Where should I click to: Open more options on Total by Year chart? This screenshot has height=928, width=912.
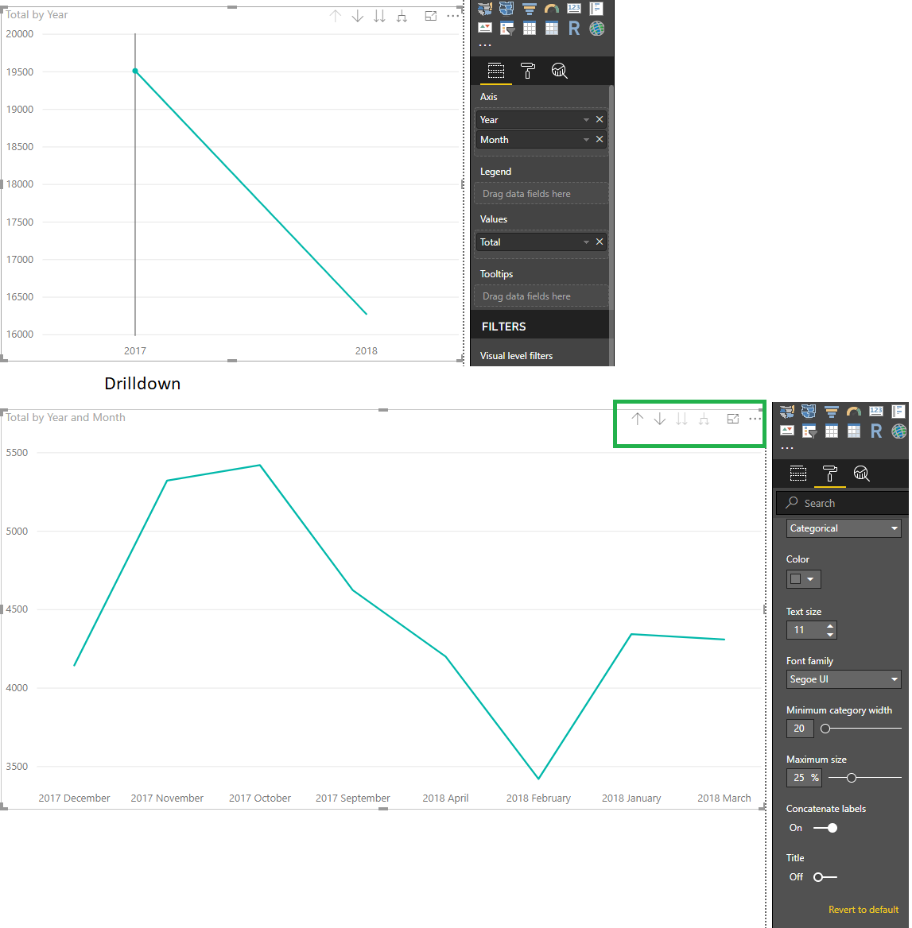point(453,16)
